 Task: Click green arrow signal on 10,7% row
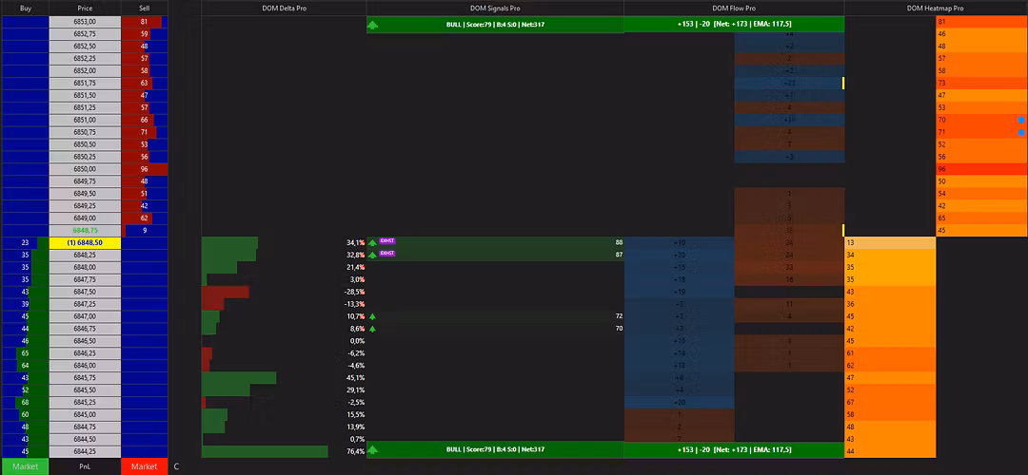(x=373, y=316)
